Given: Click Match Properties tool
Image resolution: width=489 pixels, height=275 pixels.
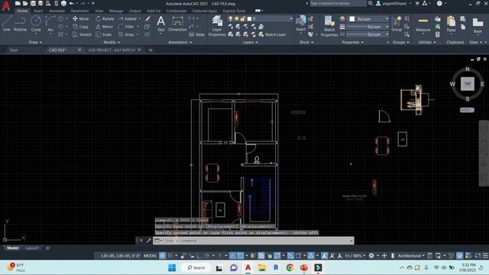Looking at the screenshot, I should (x=329, y=26).
